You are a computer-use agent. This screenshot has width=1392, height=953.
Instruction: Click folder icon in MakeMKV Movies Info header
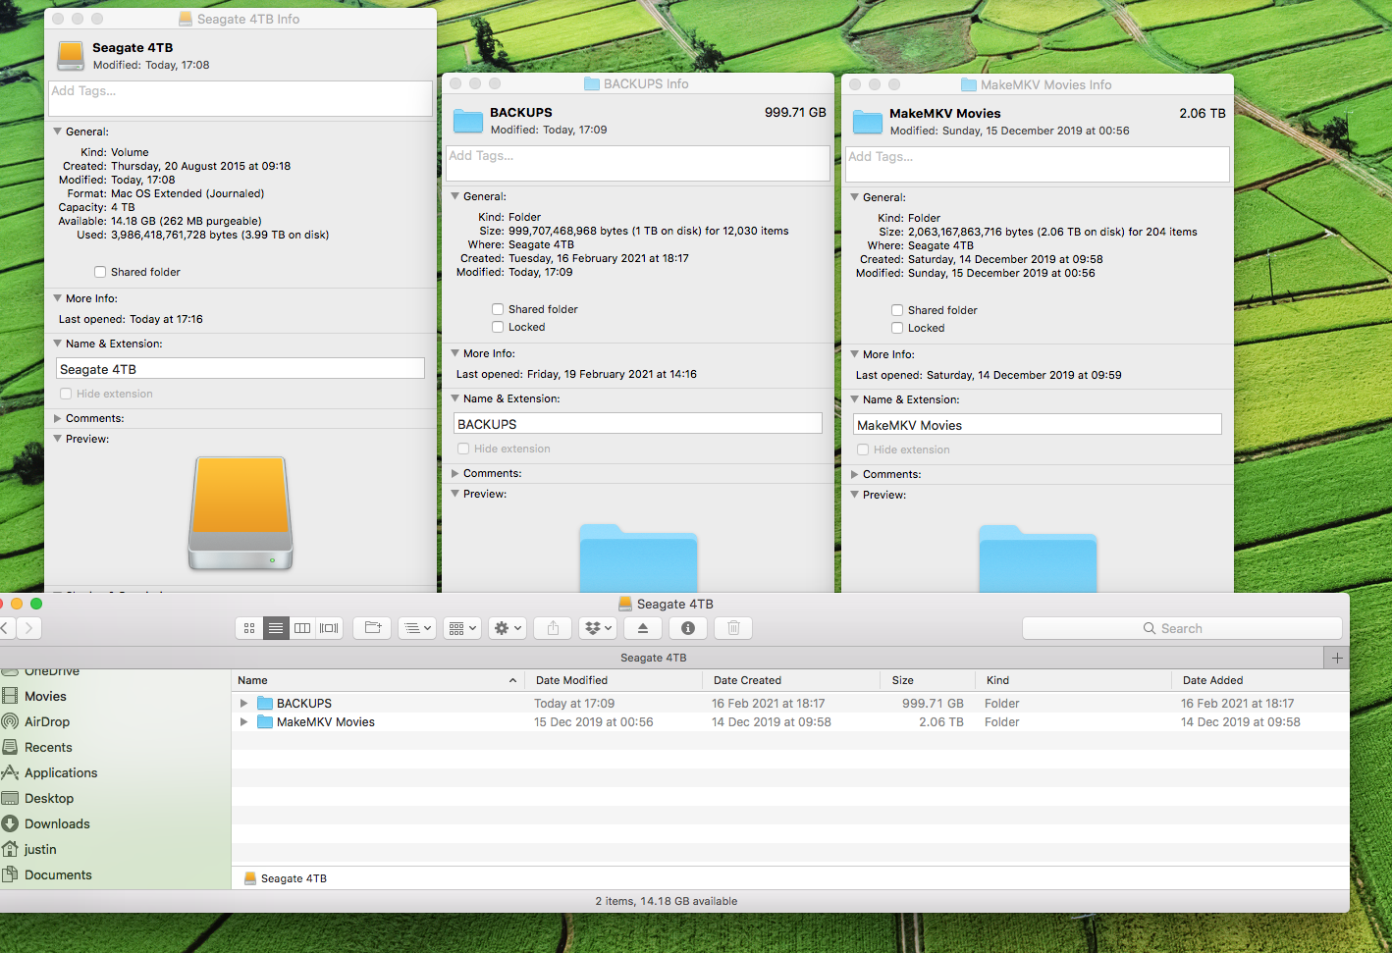(x=868, y=122)
